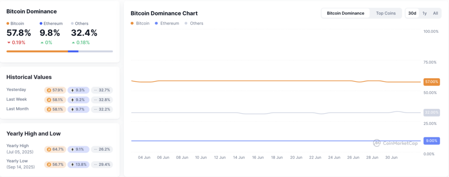The image size is (449, 177).
Task: Toggle Bitcoin series in chart legend
Action: click(140, 24)
